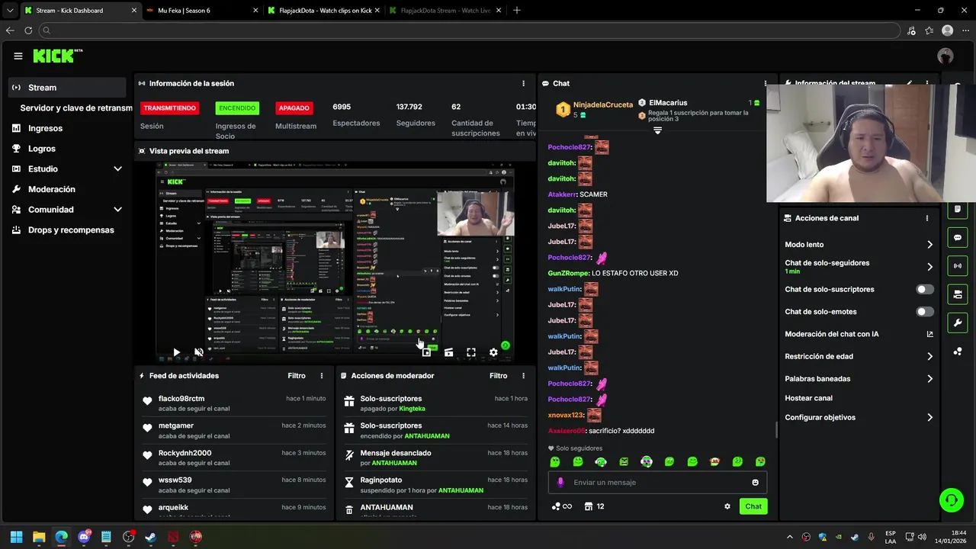The height and width of the screenshot is (549, 976).
Task: Reload the page with the browser refresh button
Action: tap(28, 30)
